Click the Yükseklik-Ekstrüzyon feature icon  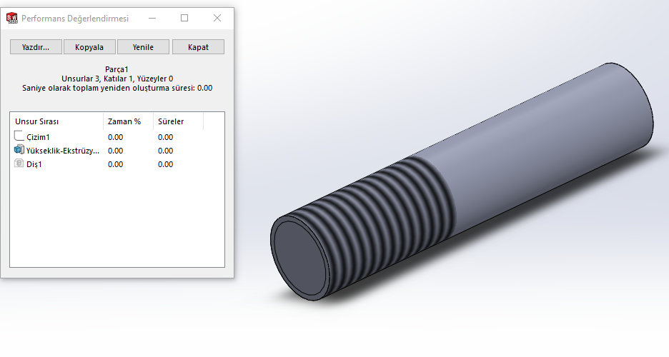[19, 150]
